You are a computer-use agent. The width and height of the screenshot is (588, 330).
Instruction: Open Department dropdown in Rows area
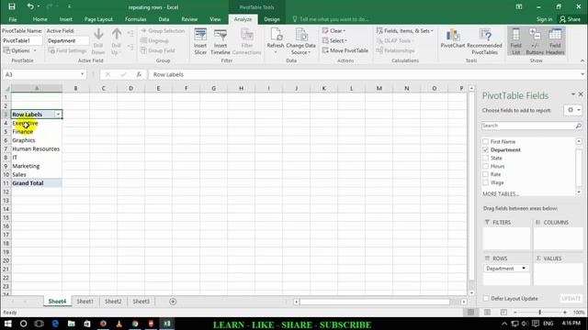click(x=524, y=269)
